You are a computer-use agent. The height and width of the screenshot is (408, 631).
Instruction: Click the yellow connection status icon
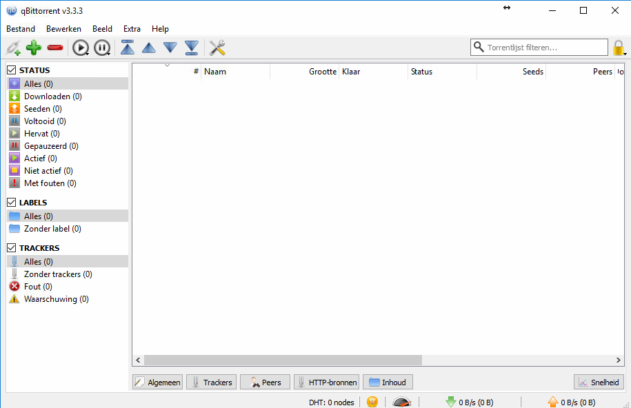372,402
